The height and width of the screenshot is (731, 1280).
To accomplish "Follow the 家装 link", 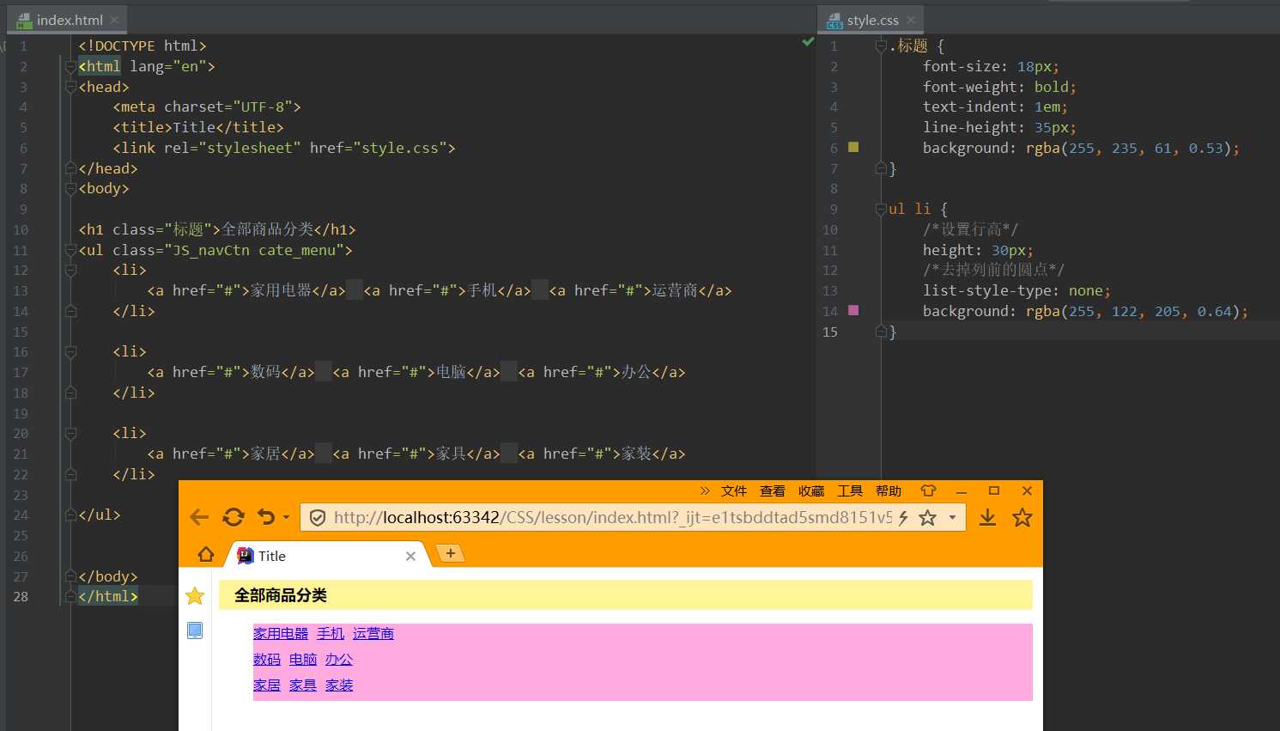I will pyautogui.click(x=339, y=685).
